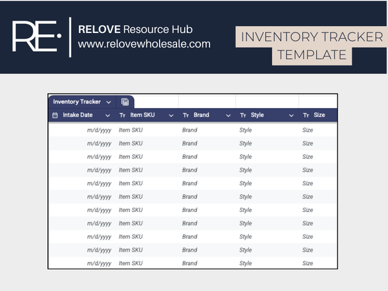This screenshot has width=388, height=291.
Task: Select the last row Size cell
Action: (308, 263)
